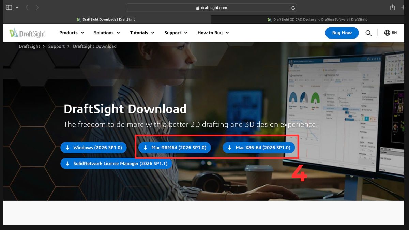Download SolidNetwork License Manager (2026 SP1.1)
Viewport: 409px width, 230px height.
pos(116,163)
